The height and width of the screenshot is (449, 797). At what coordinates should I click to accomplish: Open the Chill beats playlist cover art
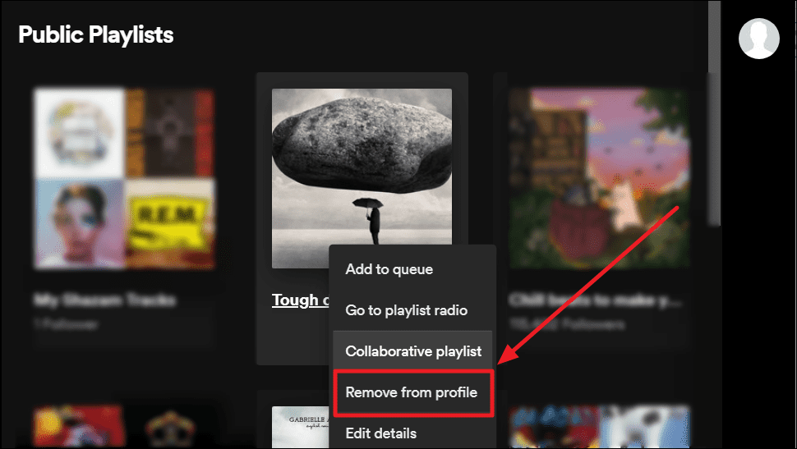coord(599,178)
